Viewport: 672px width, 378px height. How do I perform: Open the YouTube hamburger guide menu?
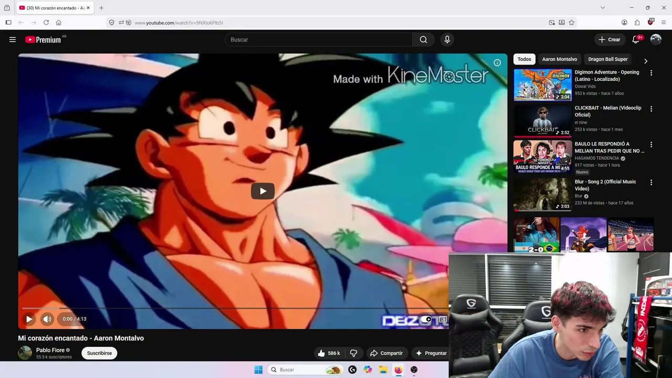(13, 39)
